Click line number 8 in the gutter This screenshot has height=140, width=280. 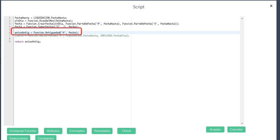coord(9,39)
